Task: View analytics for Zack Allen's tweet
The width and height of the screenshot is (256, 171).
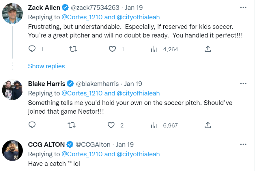Action: [154, 49]
